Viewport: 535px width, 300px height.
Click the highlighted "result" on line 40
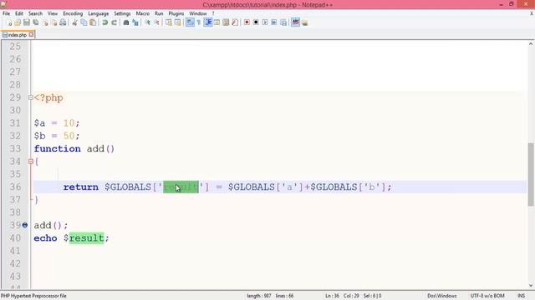pos(86,238)
